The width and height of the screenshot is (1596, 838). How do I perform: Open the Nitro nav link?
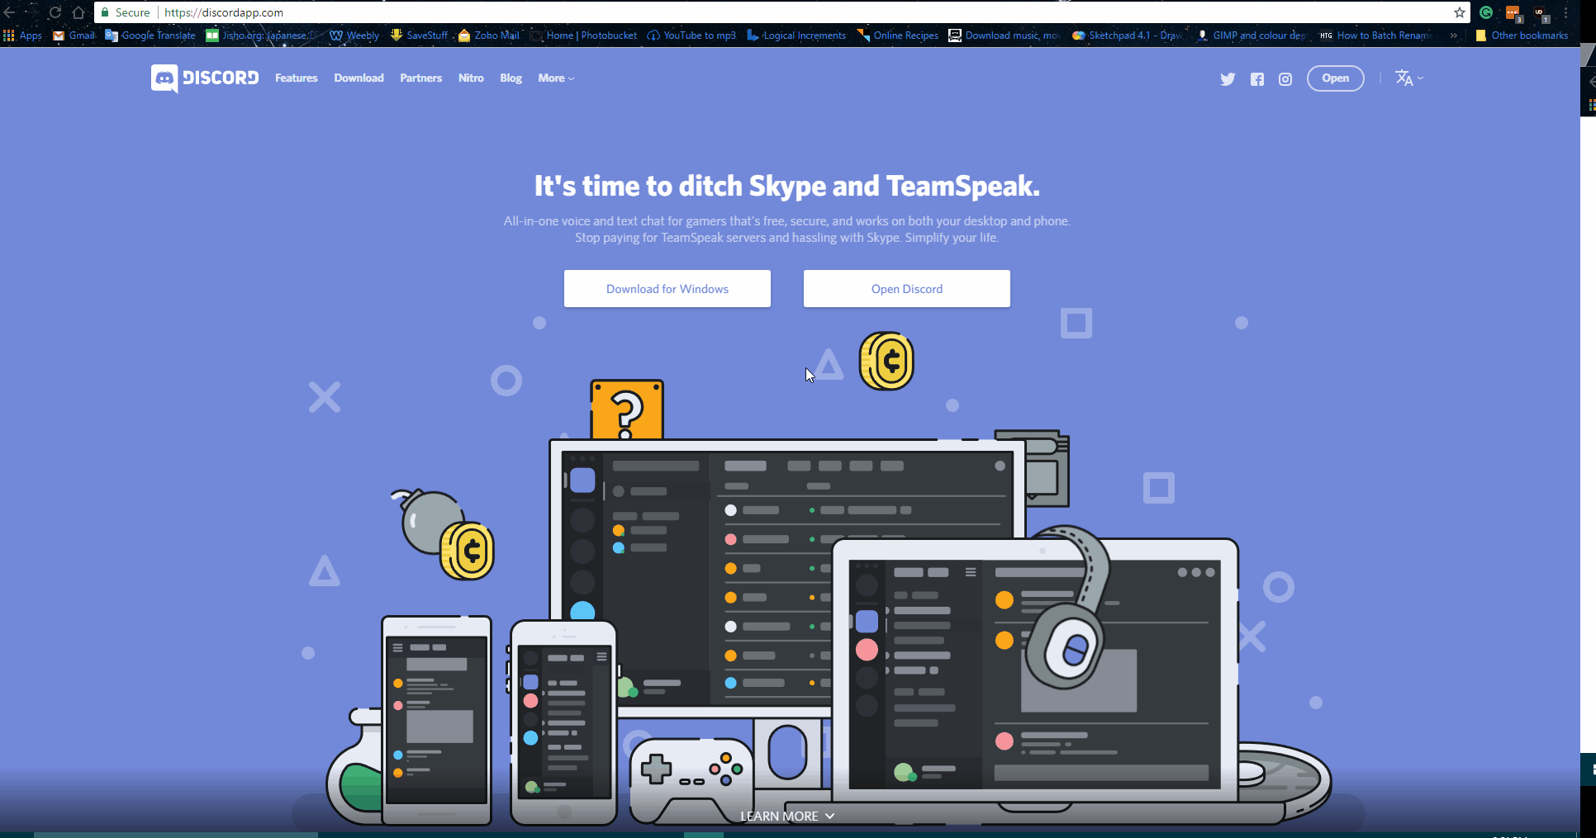coord(471,78)
